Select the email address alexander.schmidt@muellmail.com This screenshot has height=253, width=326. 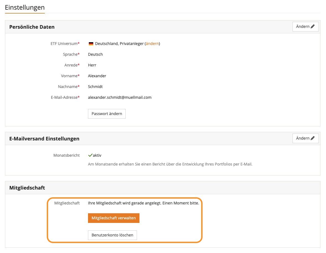[120, 97]
